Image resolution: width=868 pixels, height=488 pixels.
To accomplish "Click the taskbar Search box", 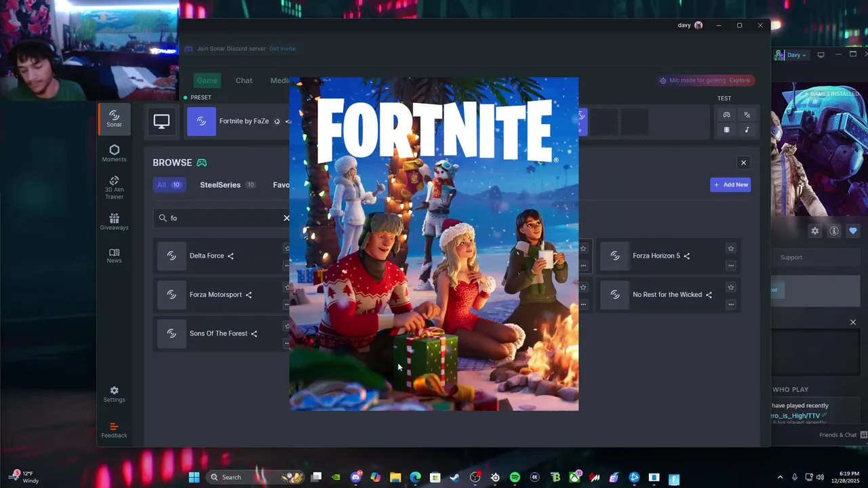I will (255, 477).
